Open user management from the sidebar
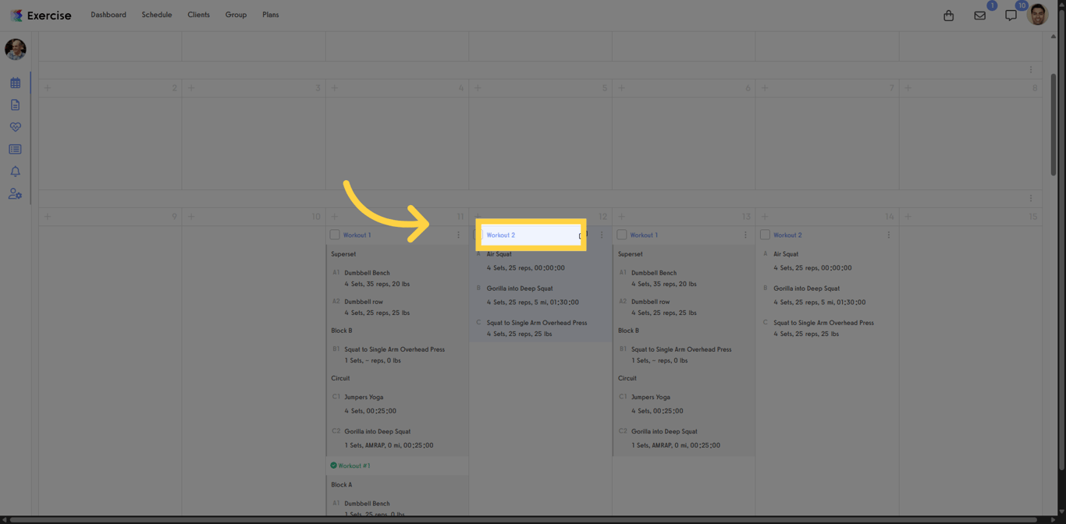The height and width of the screenshot is (524, 1066). coord(16,193)
